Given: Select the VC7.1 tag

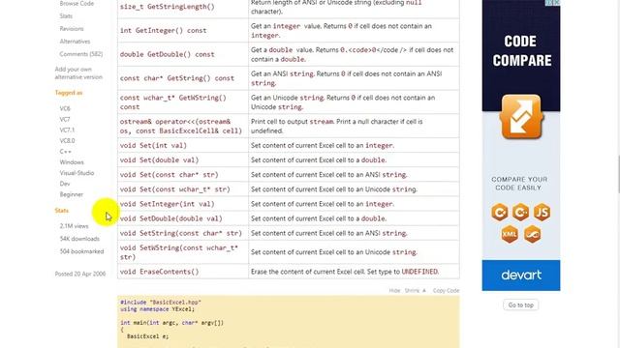Looking at the screenshot, I should 67,130.
